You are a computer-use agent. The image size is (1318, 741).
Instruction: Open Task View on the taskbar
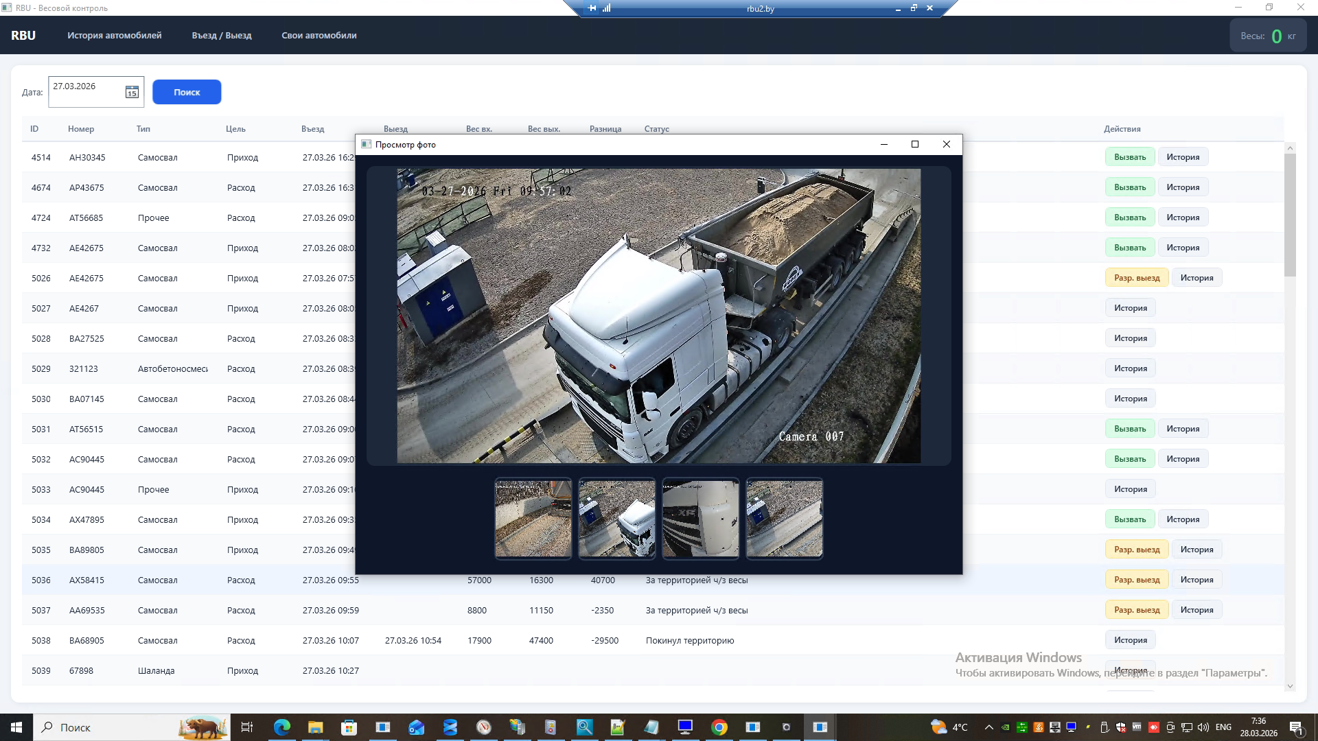247,727
